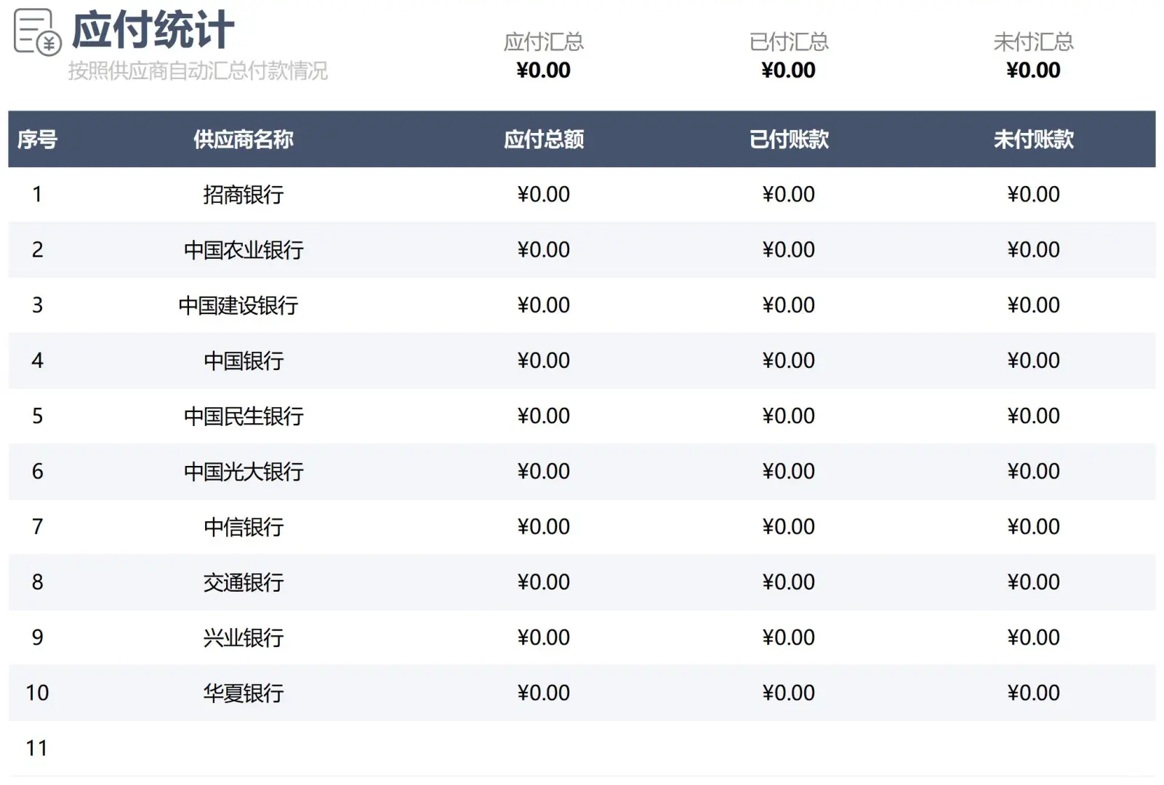The height and width of the screenshot is (785, 1164).
Task: Click the 供应商名称 column header
Action: [243, 140]
